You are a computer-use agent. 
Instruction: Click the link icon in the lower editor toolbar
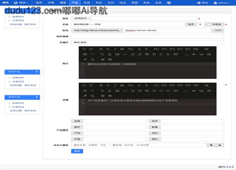pos(102,91)
